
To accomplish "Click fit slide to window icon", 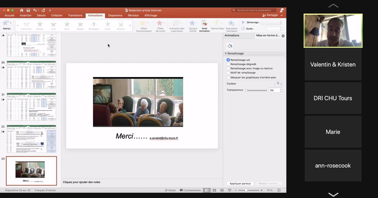I will tap(279, 190).
